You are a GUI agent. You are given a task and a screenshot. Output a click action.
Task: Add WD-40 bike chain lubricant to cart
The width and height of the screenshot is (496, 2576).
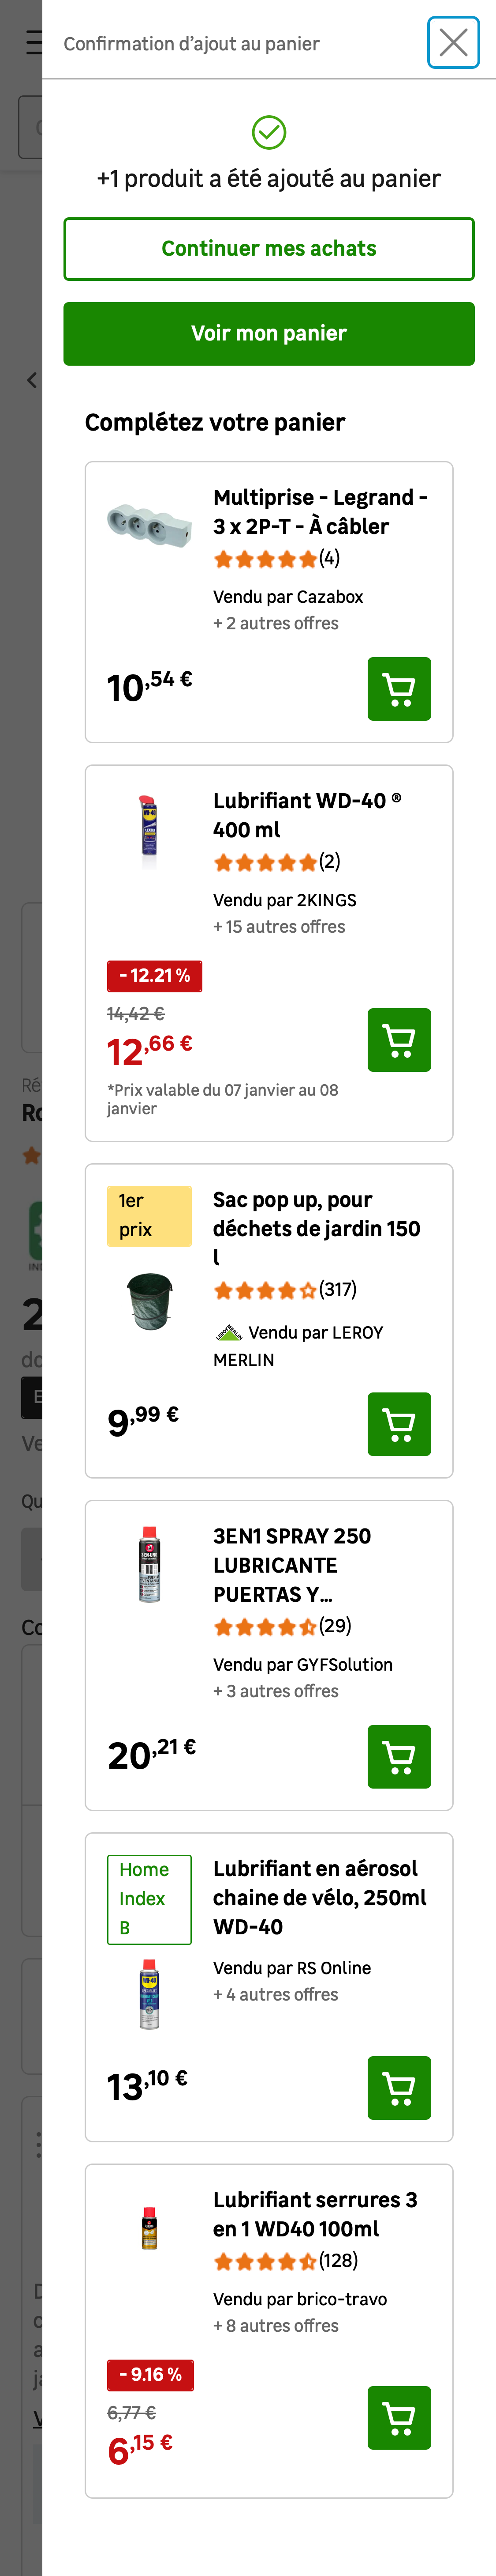[x=398, y=2088]
